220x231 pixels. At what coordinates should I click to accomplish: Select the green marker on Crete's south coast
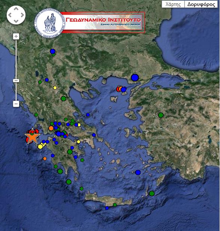(115, 205)
